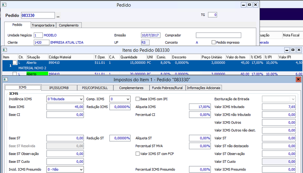Click the Valor ICMS tributado field
This screenshot has width=303, height=173.
tap(279, 107)
